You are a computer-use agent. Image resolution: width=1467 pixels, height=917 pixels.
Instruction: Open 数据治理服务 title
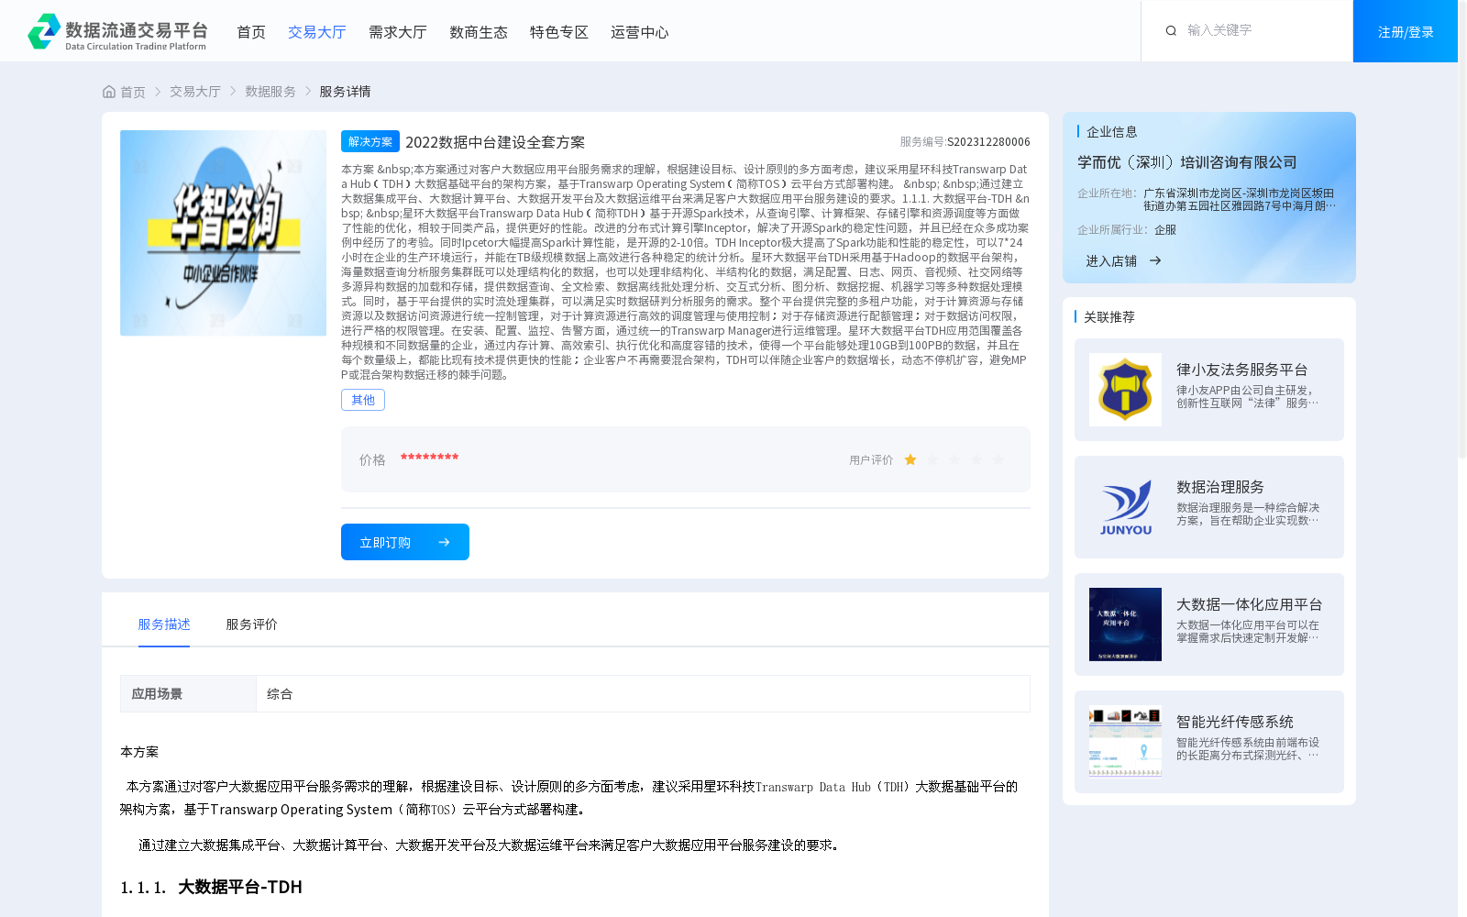[x=1220, y=487]
